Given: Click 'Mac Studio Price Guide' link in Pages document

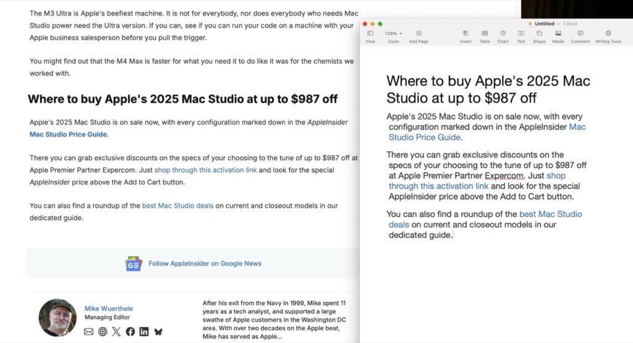Looking at the screenshot, I should [x=487, y=132].
